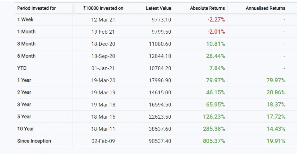Select the 3 Month row label
The width and height of the screenshot is (297, 154).
(x=26, y=44)
